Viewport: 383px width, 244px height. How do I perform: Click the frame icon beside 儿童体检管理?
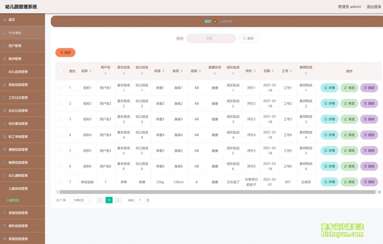[x=5, y=189]
